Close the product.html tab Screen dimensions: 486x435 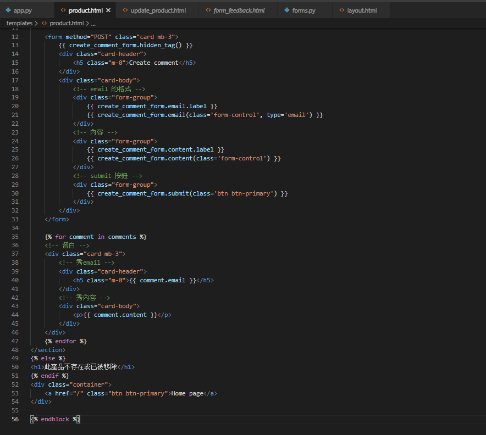point(108,10)
